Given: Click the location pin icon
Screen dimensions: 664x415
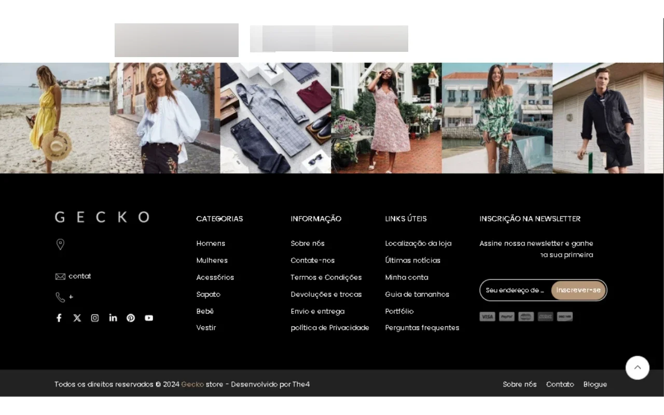Looking at the screenshot, I should pyautogui.click(x=60, y=244).
